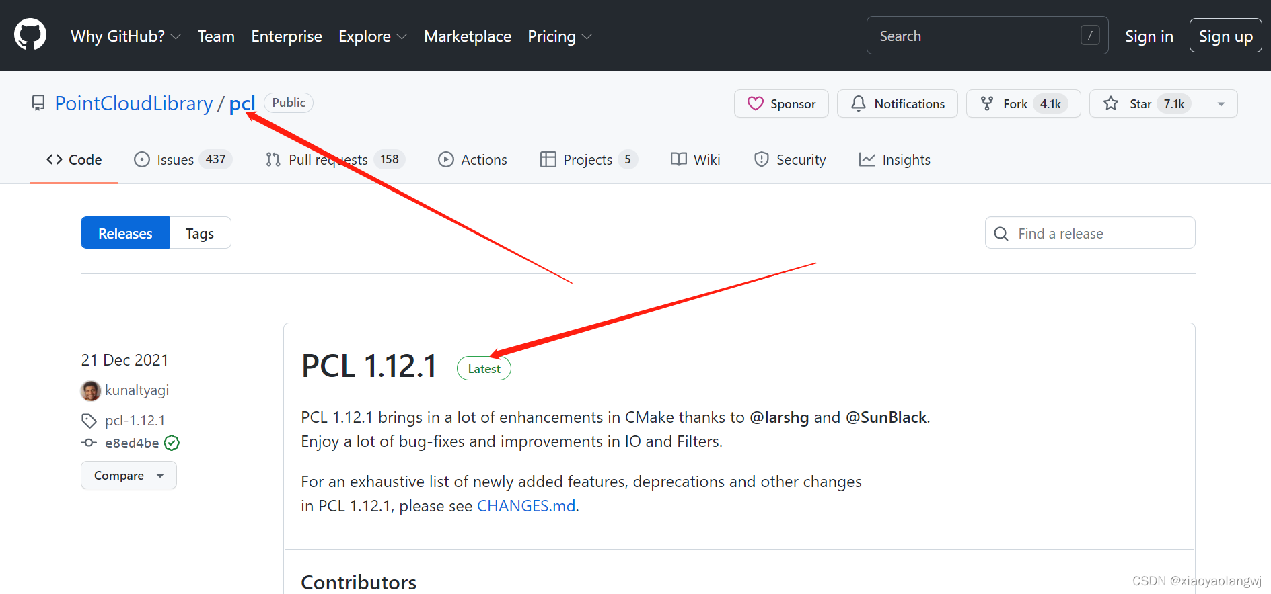Open the @SunBlack mention

[886, 417]
